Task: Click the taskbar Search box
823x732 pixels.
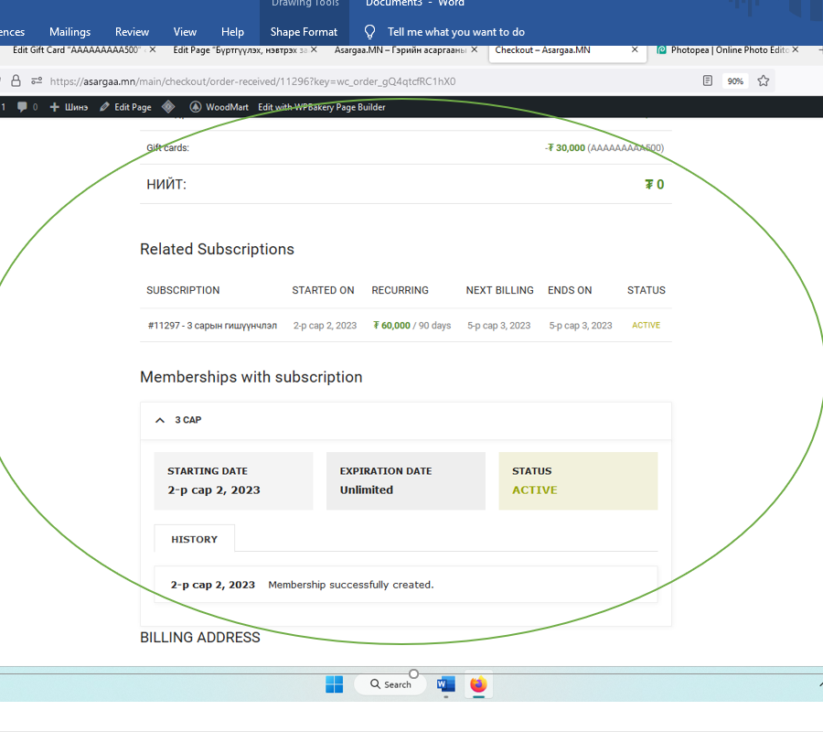Action: 390,684
